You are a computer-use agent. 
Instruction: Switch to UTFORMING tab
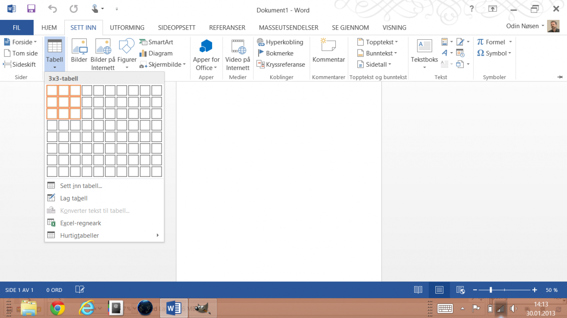[x=127, y=27]
